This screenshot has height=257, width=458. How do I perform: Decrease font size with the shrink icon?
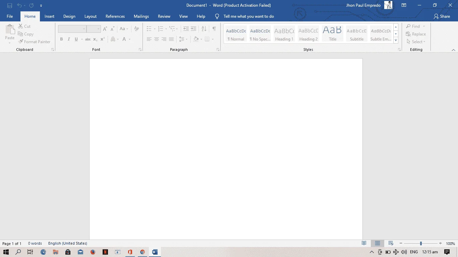[x=113, y=29]
